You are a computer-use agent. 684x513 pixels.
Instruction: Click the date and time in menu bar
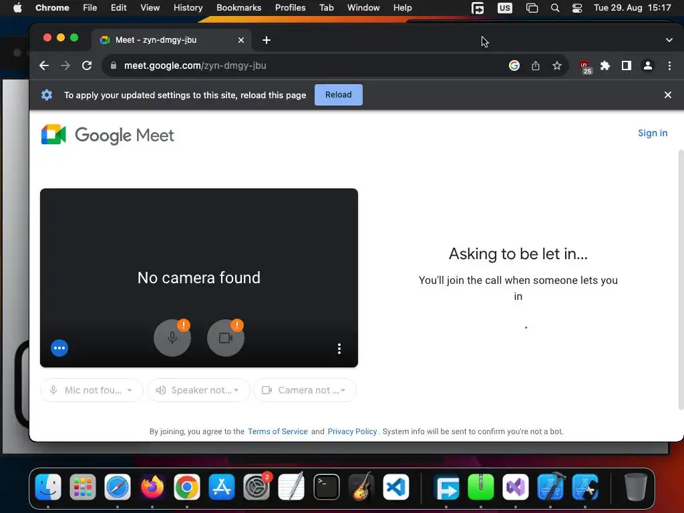(x=632, y=8)
